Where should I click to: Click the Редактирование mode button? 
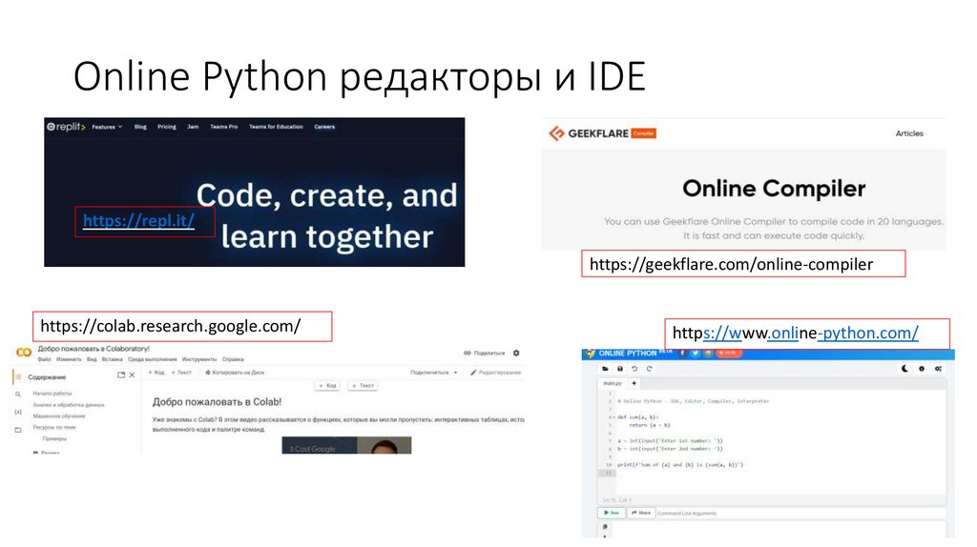tap(496, 373)
